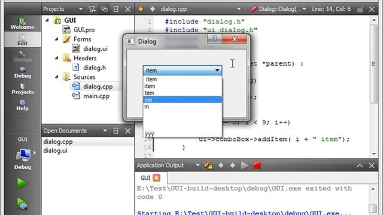Click the code editor vertical scrollbar thumb
Viewport: 383px width, 215px height.
point(373,64)
